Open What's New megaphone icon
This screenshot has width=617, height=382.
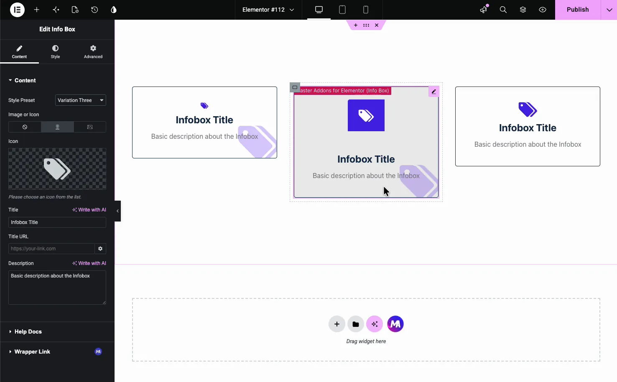(x=484, y=10)
